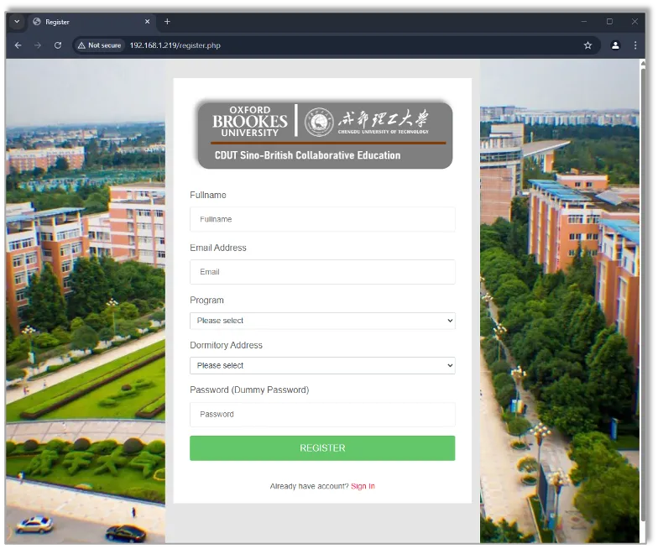Open a new tab with the plus icon
Viewport: 658px width, 549px height.
[167, 22]
